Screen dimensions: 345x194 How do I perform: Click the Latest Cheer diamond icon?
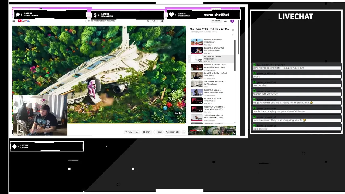(x=15, y=147)
